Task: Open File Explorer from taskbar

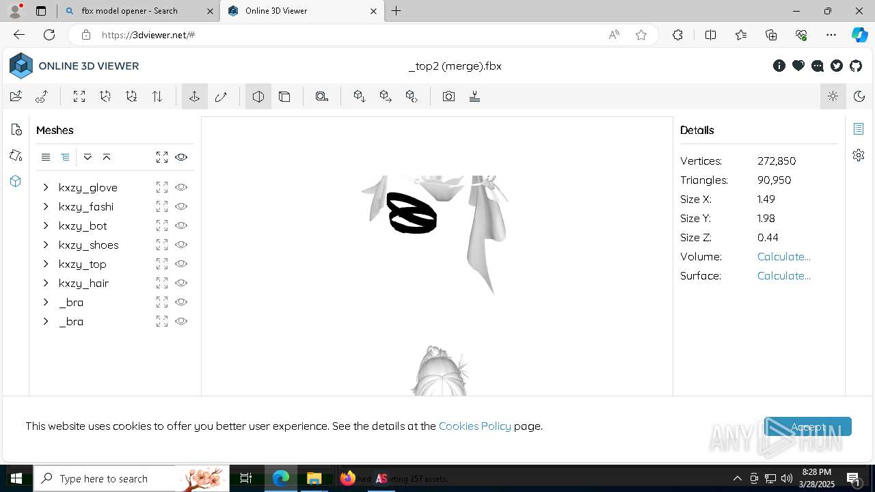Action: 314,478
